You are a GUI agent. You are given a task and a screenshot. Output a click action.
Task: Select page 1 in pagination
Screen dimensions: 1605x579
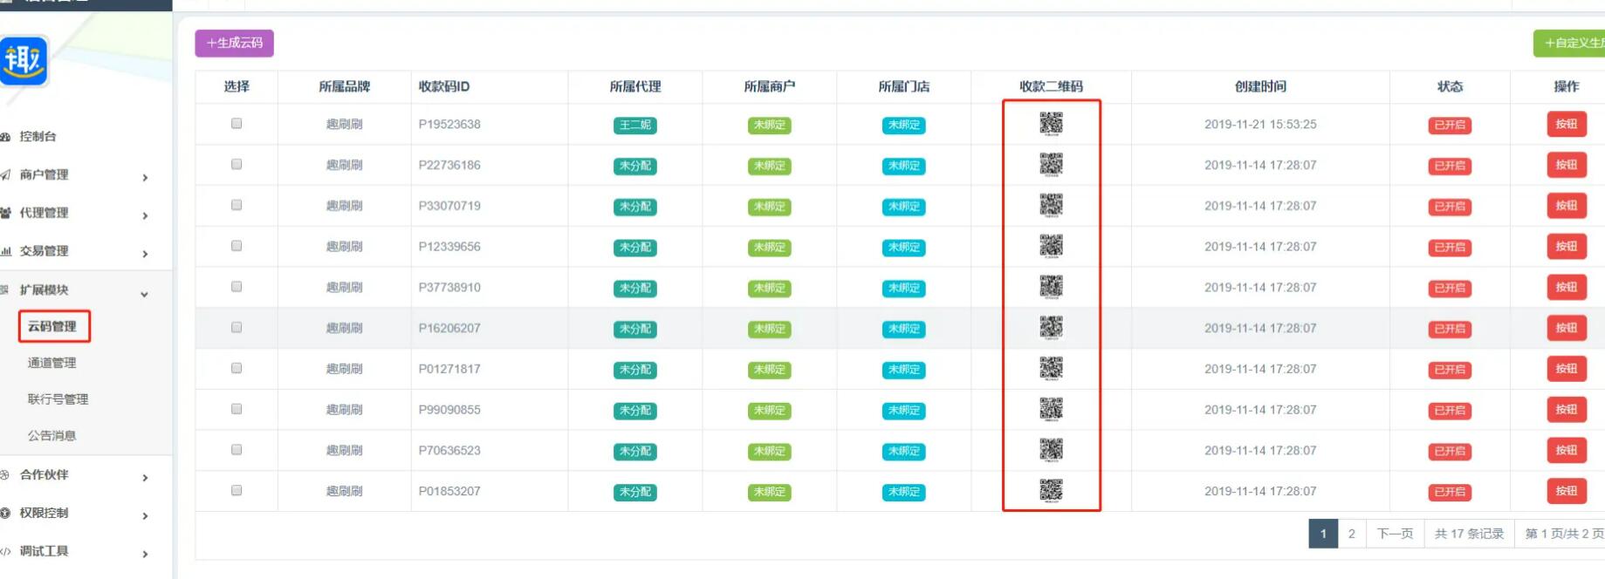1323,534
